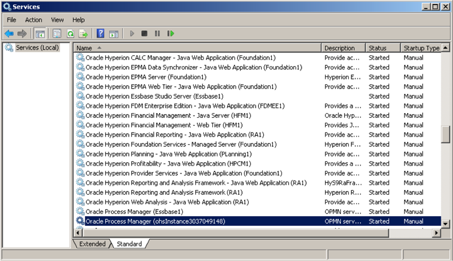Sort services by the Name column header

[x=198, y=48]
